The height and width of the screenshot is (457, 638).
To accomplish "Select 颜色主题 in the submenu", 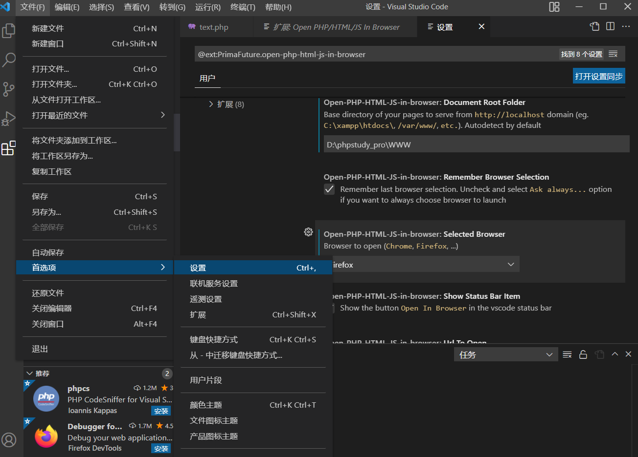I will click(253, 405).
